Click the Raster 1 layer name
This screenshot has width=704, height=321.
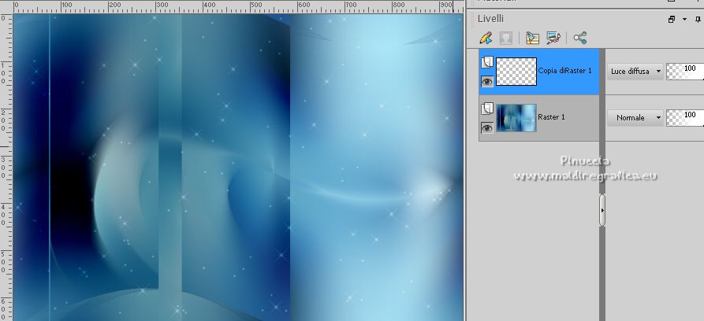point(551,117)
